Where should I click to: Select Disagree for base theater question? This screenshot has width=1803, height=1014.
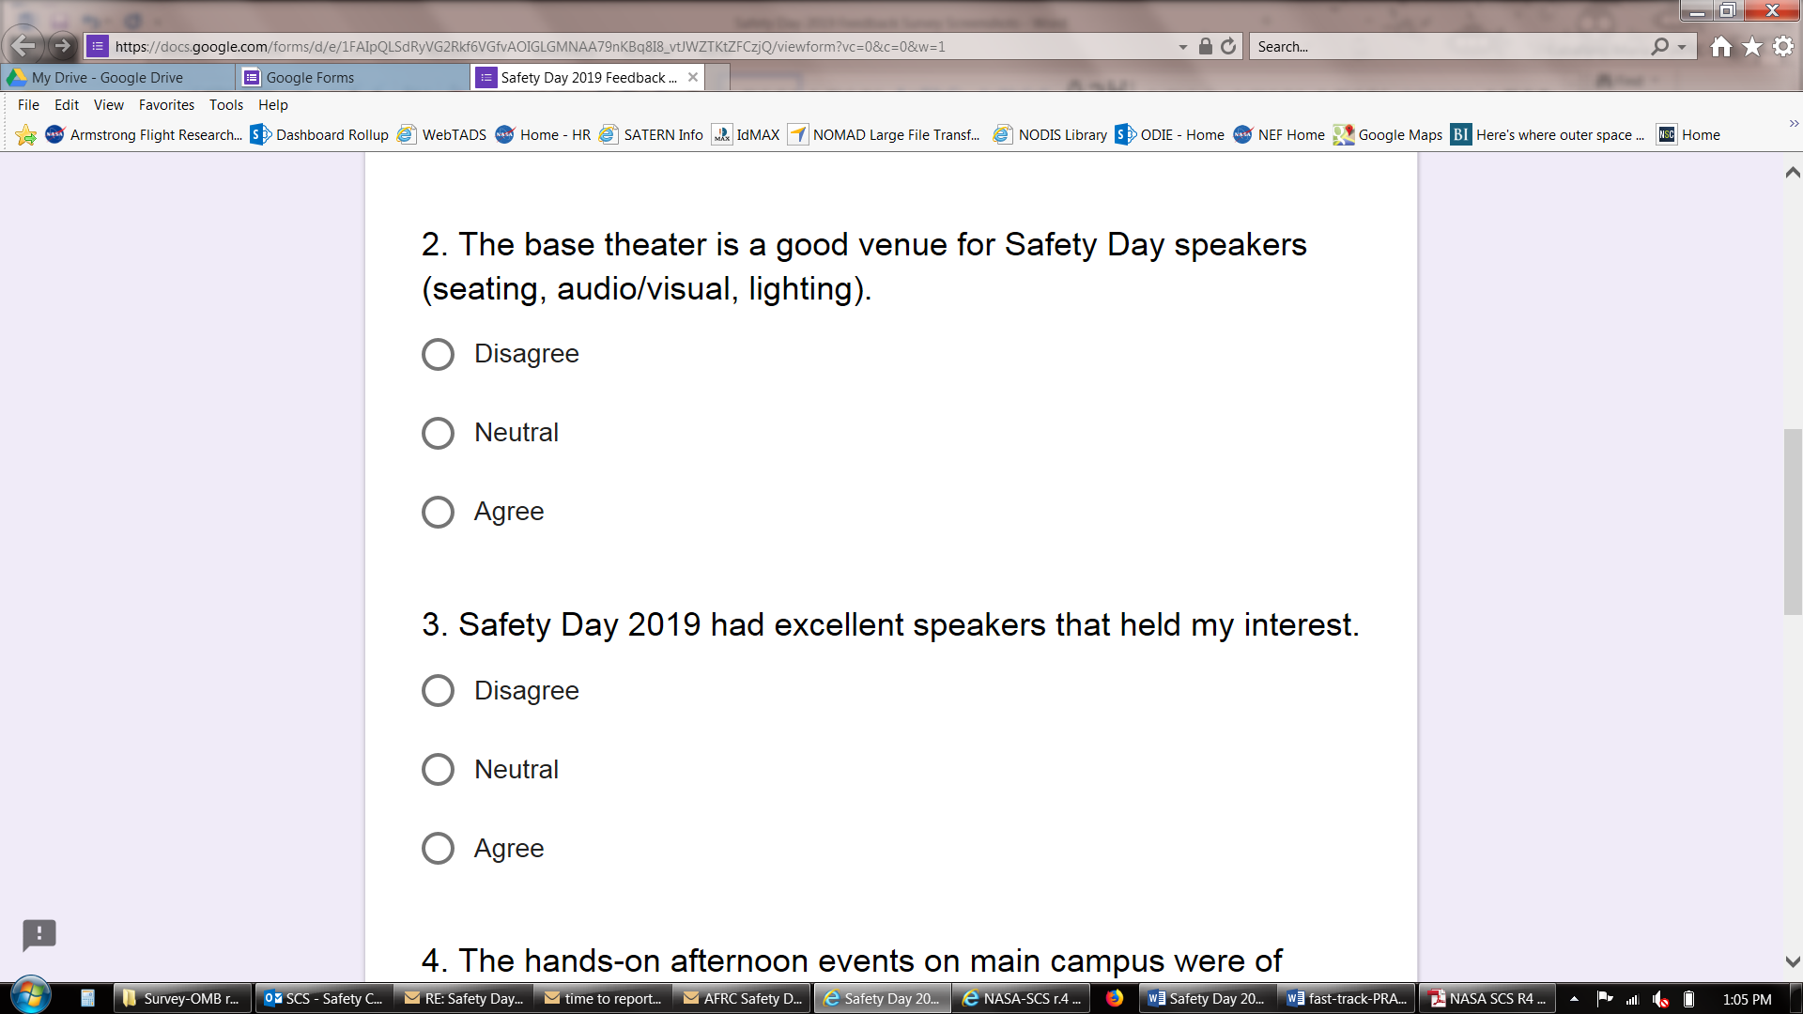(438, 354)
